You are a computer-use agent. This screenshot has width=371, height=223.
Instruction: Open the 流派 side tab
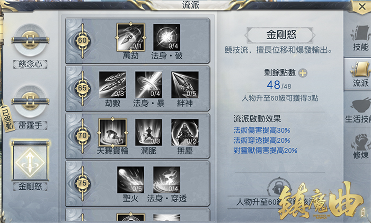[x=360, y=74]
